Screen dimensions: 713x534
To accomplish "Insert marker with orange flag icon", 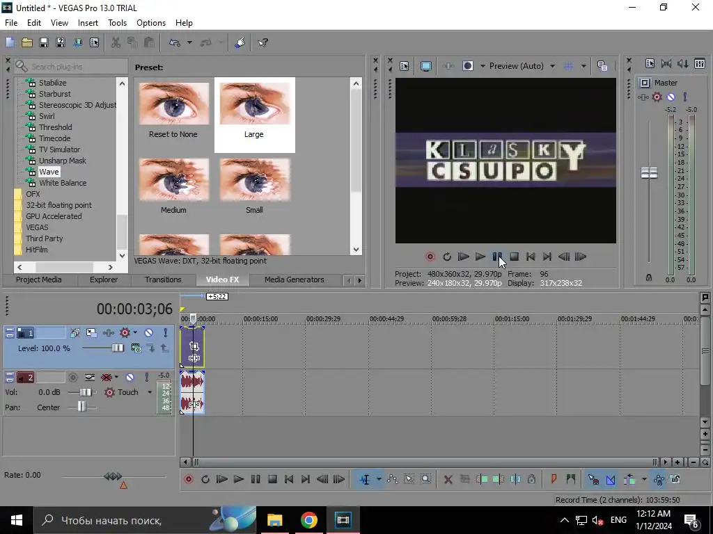I will 554,480.
